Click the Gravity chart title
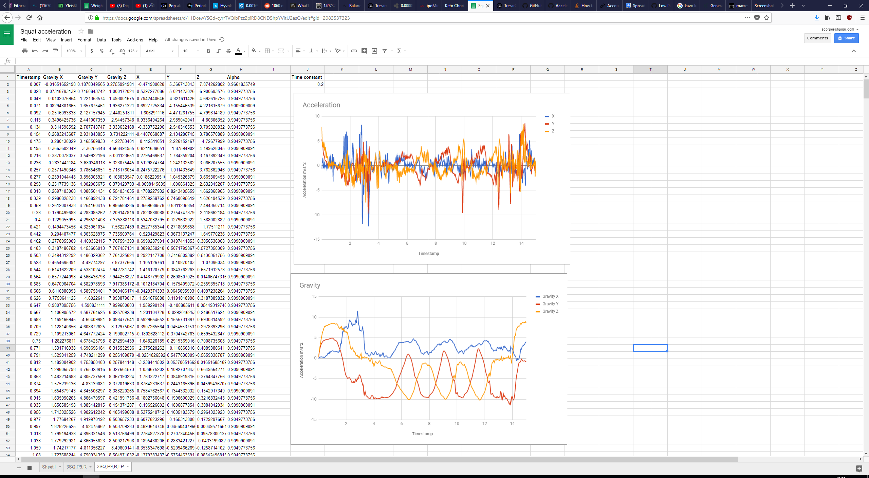Image resolution: width=869 pixels, height=478 pixels. point(310,285)
